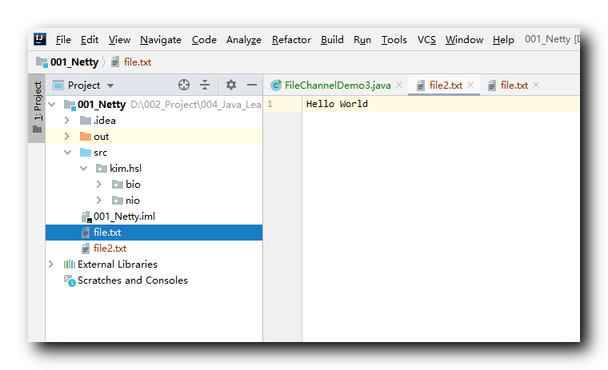The height and width of the screenshot is (370, 608).
Task: Click the 001_Netty folder icon in breadcrumb
Action: [42, 62]
